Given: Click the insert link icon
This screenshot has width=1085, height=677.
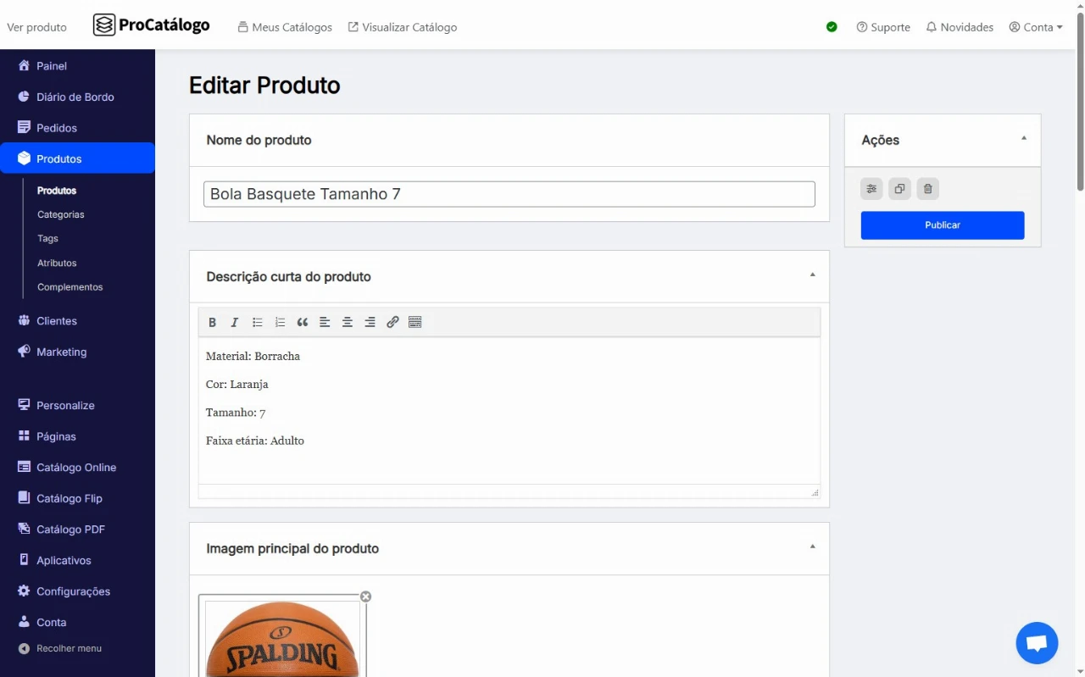Looking at the screenshot, I should (x=392, y=323).
